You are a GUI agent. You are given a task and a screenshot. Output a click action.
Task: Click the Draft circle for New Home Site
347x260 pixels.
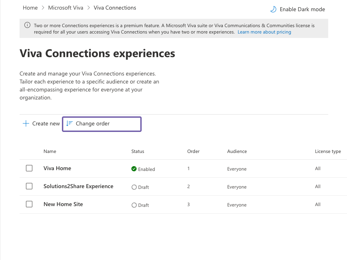coord(134,205)
